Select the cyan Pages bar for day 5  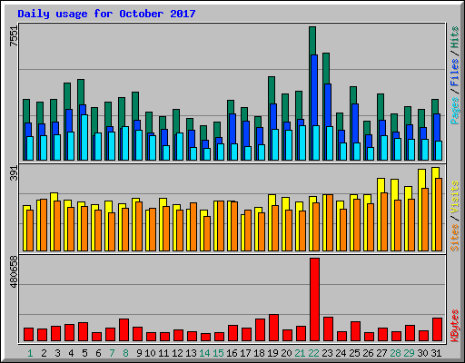point(84,137)
